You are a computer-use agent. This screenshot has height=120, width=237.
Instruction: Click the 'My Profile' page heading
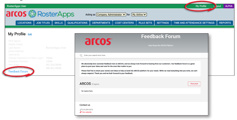coord(17,34)
